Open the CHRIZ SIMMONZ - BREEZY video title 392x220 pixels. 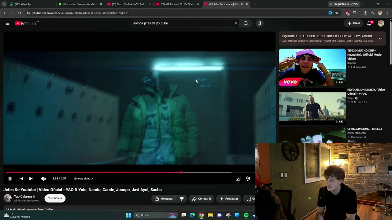[x=365, y=129]
